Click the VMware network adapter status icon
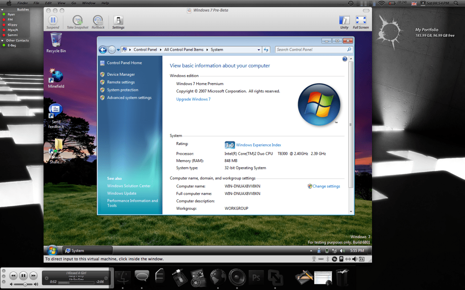The width and height of the screenshot is (465, 290). (348, 259)
